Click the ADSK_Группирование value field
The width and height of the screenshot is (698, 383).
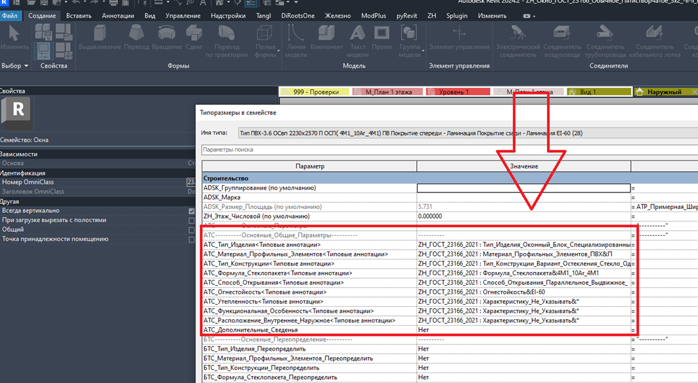[x=523, y=188]
